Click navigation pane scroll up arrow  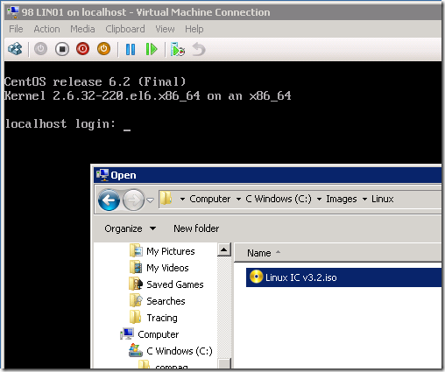224,249
